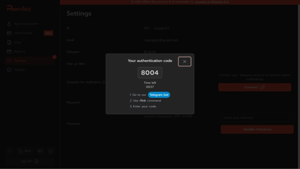Screen dimensions: 300x169
Task: Click the Support chat bubble icon
Action: [x=9, y=70]
